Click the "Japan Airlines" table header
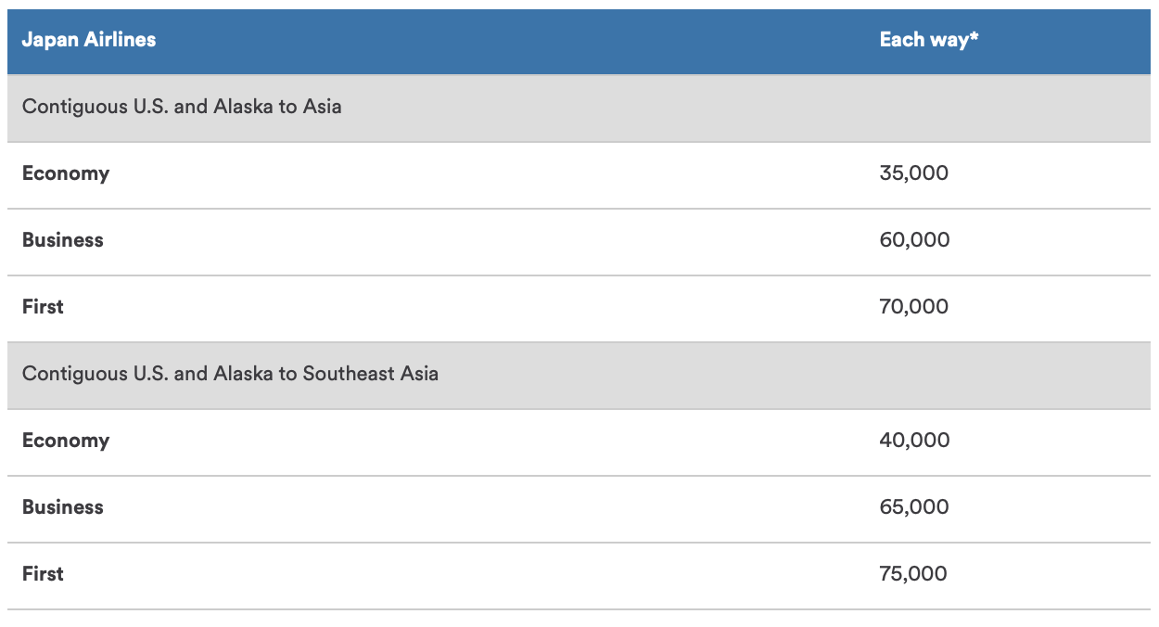The height and width of the screenshot is (627, 1159). tap(89, 40)
